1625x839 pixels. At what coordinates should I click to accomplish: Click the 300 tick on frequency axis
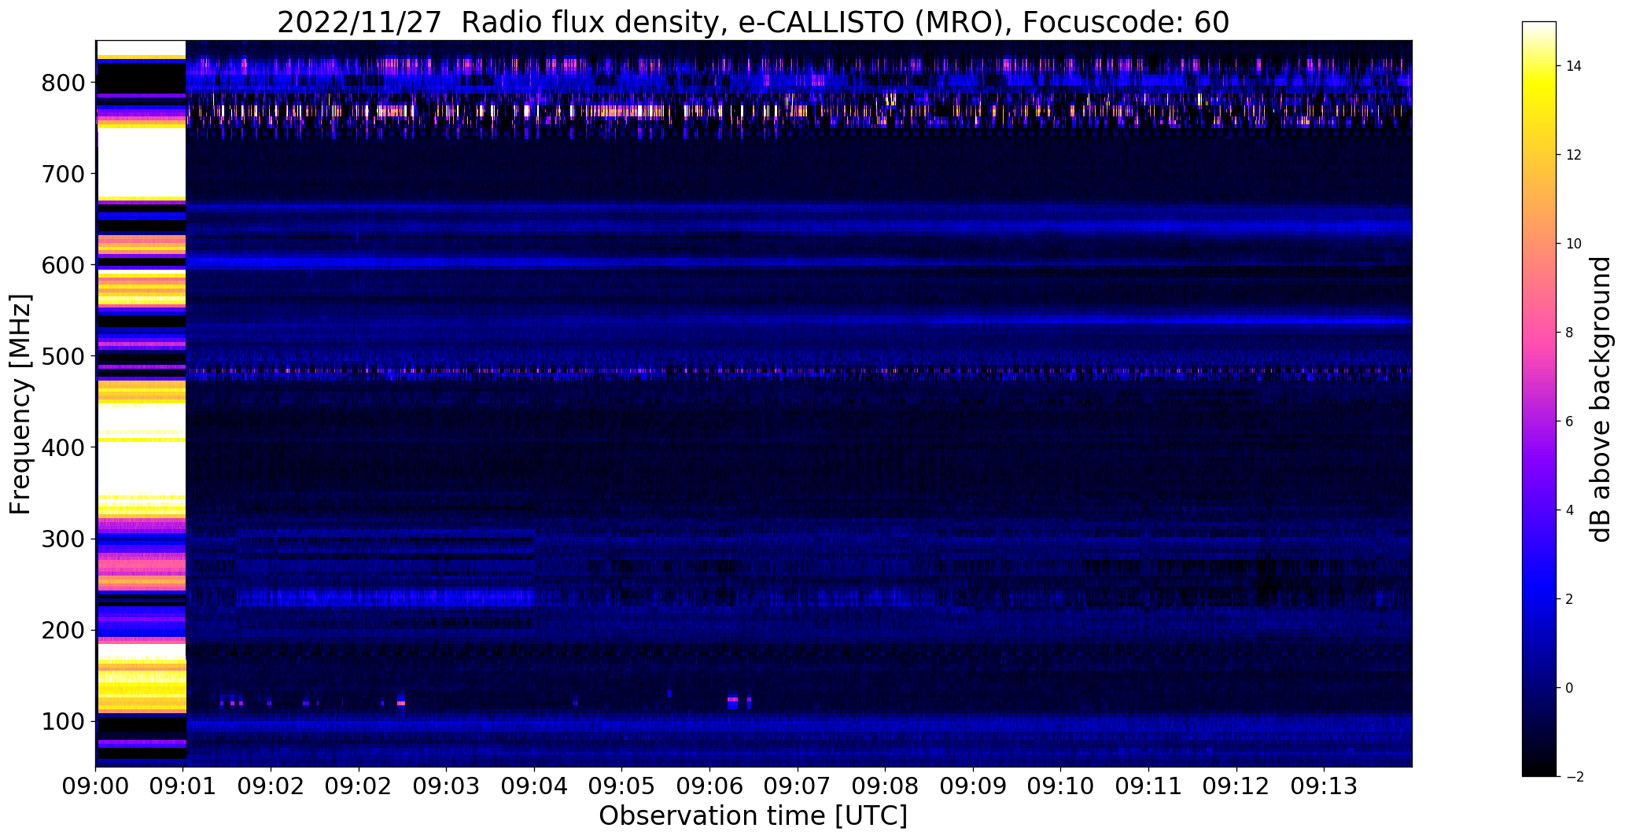(x=62, y=539)
